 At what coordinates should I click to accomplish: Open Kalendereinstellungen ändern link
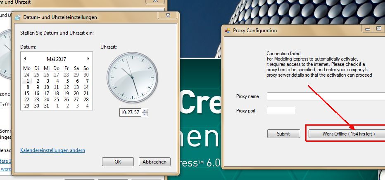(x=52, y=150)
